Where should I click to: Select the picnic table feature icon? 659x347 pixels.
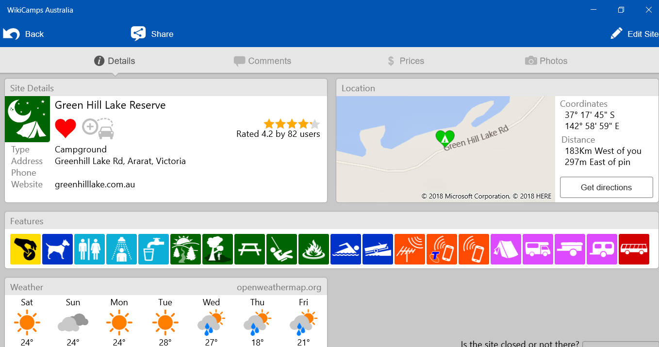click(x=249, y=249)
